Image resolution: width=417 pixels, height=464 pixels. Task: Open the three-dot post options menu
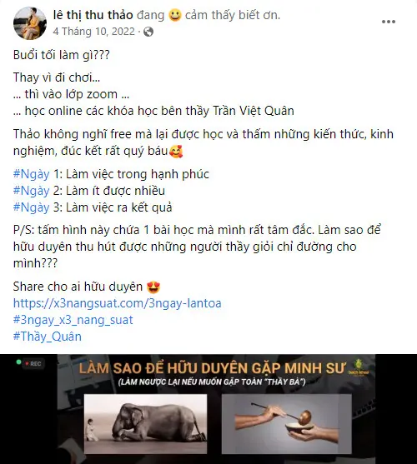[x=389, y=22]
